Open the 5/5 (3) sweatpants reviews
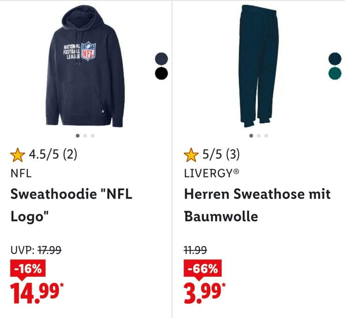The width and height of the screenshot is (345, 318). coord(221,155)
